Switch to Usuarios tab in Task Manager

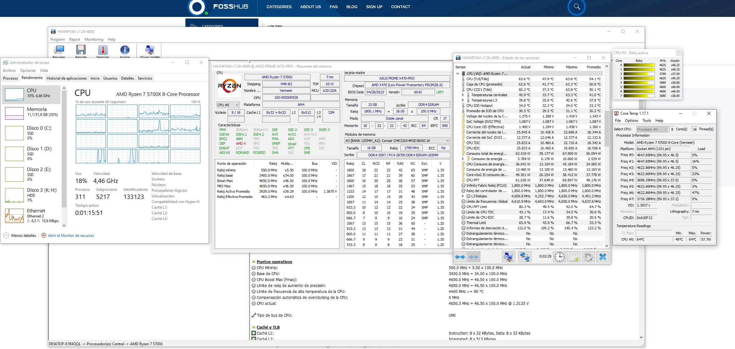coord(110,78)
